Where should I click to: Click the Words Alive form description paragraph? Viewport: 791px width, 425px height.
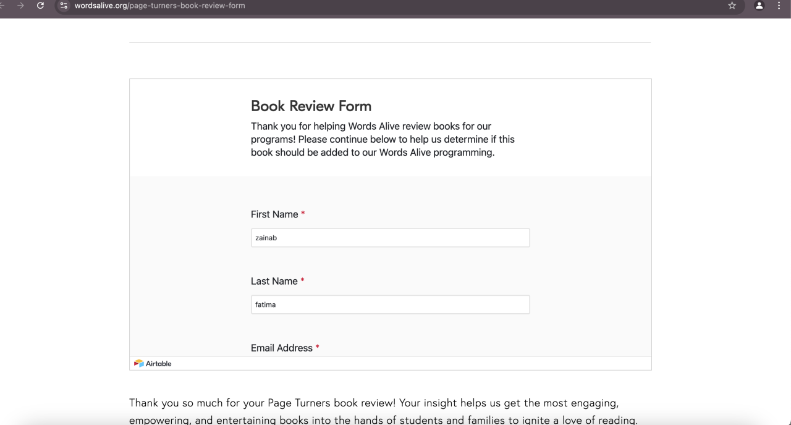[383, 139]
